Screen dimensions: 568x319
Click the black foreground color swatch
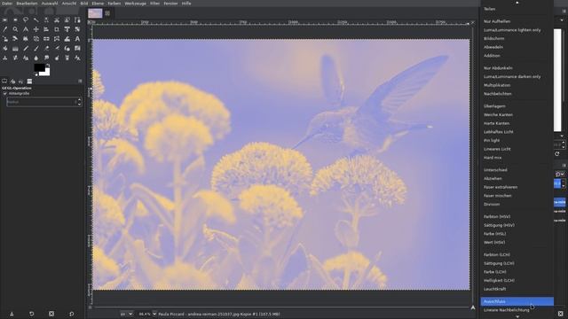point(39,67)
